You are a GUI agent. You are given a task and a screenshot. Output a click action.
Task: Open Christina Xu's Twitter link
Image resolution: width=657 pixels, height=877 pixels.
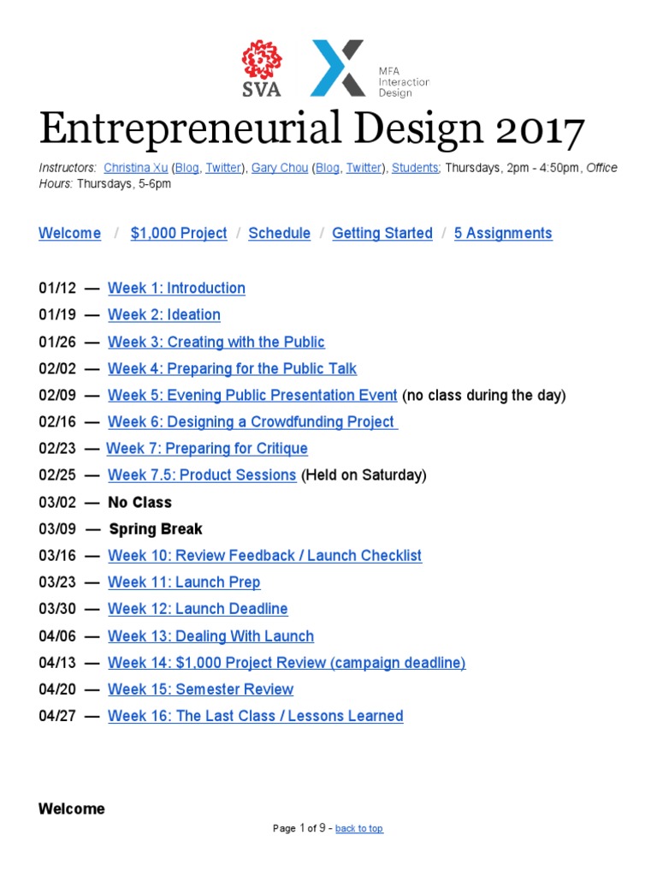pyautogui.click(x=223, y=168)
